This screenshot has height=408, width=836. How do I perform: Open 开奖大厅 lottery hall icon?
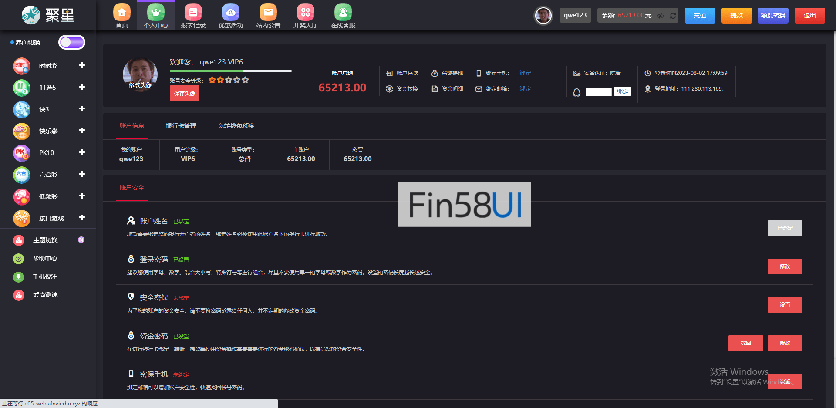(x=305, y=13)
